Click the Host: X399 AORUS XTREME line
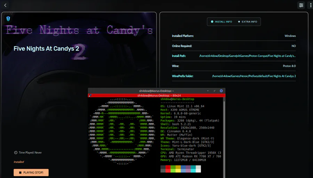313x178 pixels. click(x=180, y=110)
